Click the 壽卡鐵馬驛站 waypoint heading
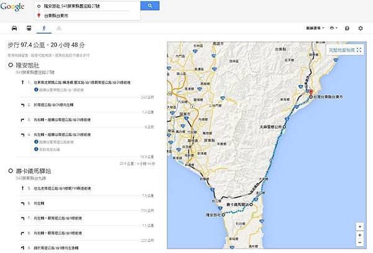 (x=34, y=171)
